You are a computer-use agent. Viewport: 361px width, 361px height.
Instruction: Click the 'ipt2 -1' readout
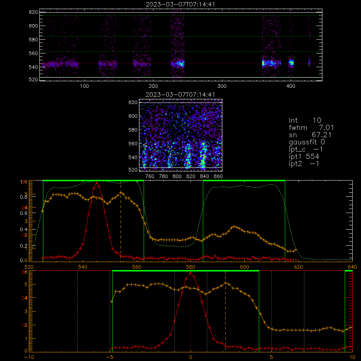(304, 164)
